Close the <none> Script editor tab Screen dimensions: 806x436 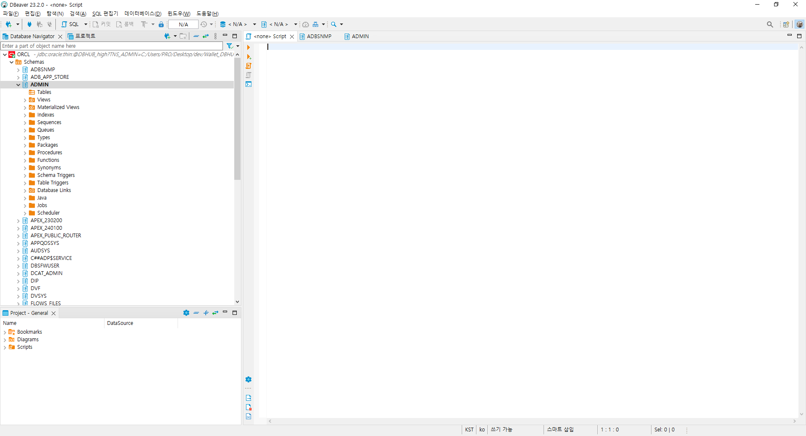click(x=292, y=36)
